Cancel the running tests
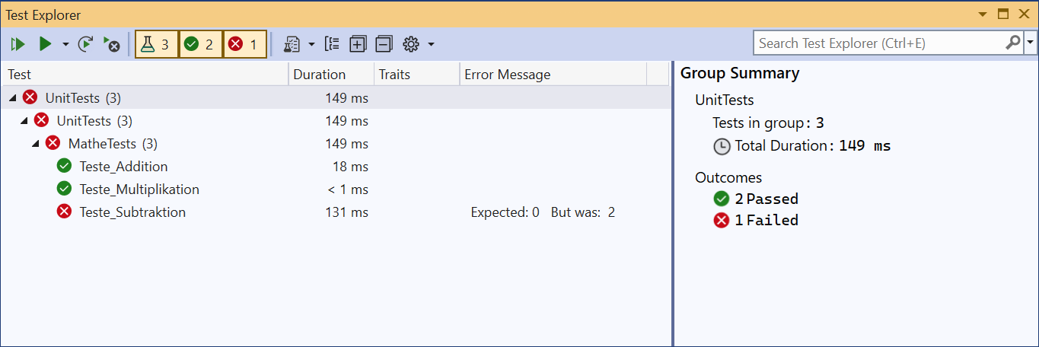 [111, 44]
